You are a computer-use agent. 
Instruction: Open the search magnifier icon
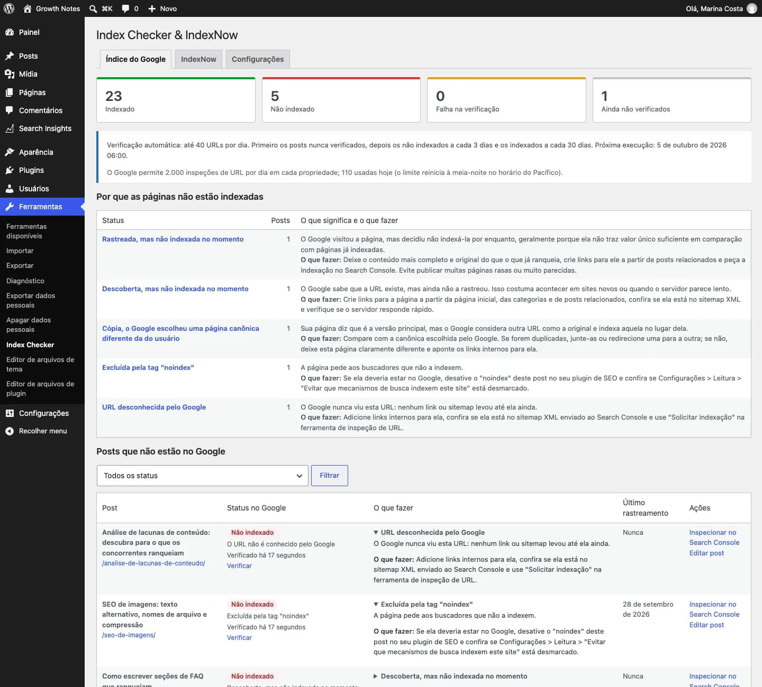tap(93, 8)
